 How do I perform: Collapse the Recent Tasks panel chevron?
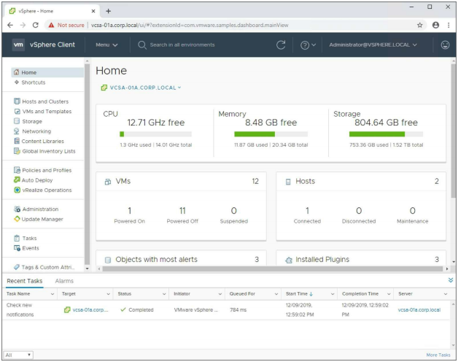click(451, 280)
